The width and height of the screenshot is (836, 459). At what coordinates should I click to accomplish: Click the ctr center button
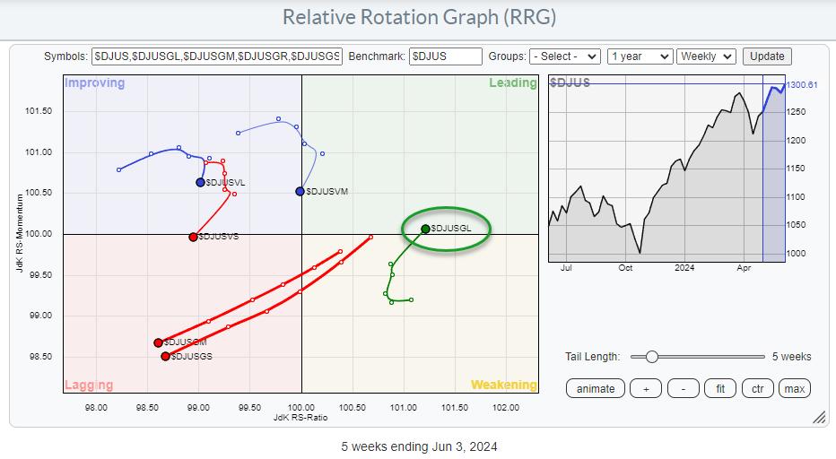point(757,388)
